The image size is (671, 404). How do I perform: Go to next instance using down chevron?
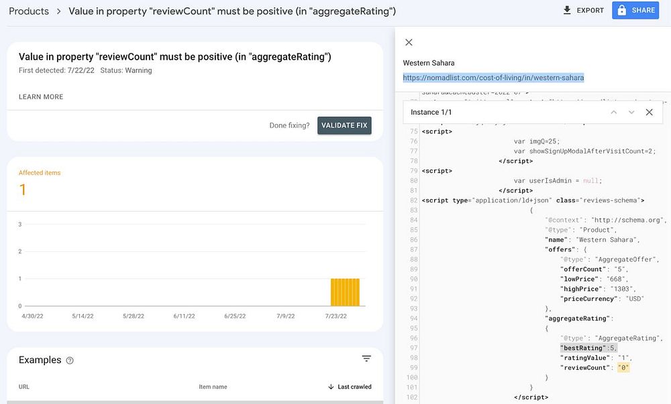point(631,113)
